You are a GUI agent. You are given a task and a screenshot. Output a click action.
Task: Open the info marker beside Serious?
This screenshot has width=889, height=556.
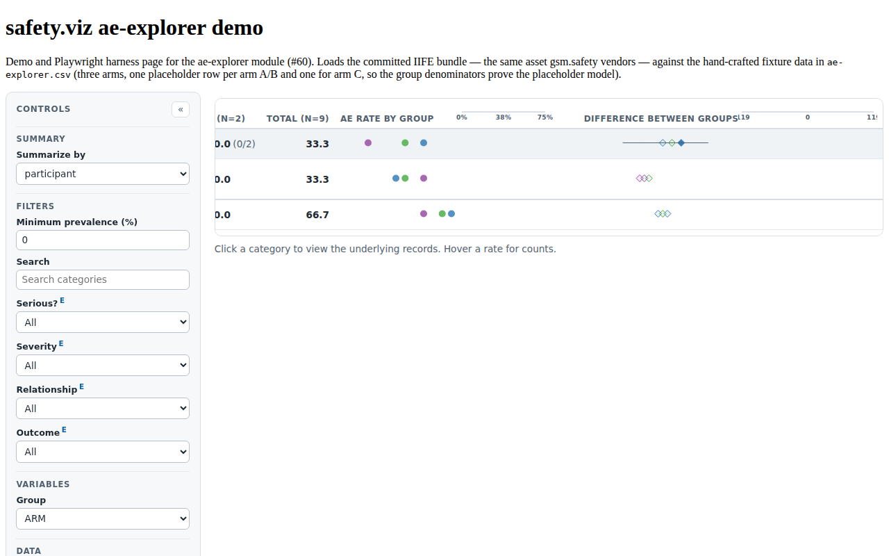click(x=62, y=300)
